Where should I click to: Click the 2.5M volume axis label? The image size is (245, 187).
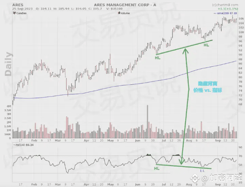(7, 118)
